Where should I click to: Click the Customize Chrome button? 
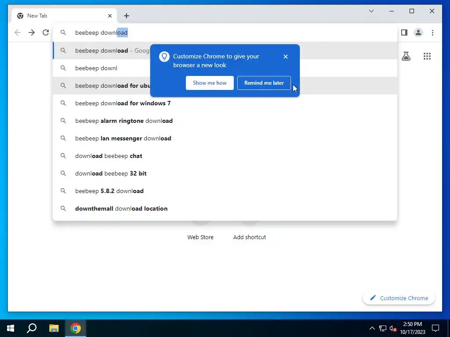[x=399, y=298]
